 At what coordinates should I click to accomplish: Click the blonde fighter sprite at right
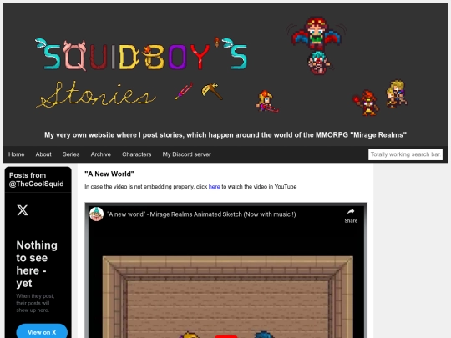(x=397, y=94)
